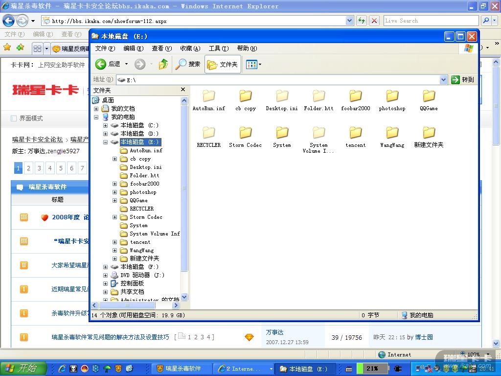Viewport: 501px width, 376px height.
Task: Select the Storm Codec folder icon
Action: tap(245, 133)
